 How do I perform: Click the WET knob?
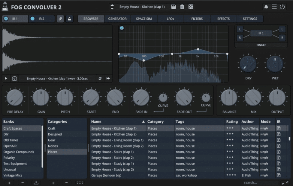275,64
